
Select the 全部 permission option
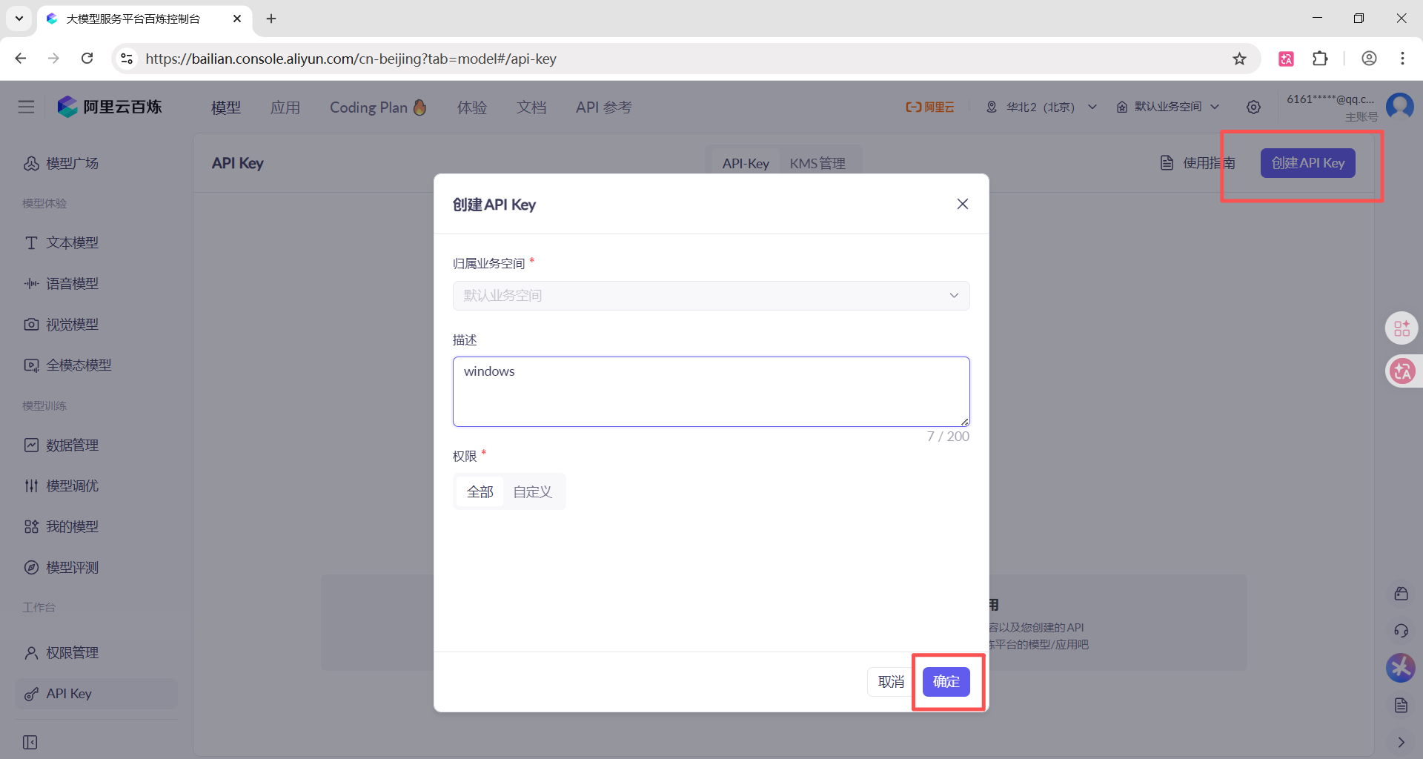coord(480,491)
